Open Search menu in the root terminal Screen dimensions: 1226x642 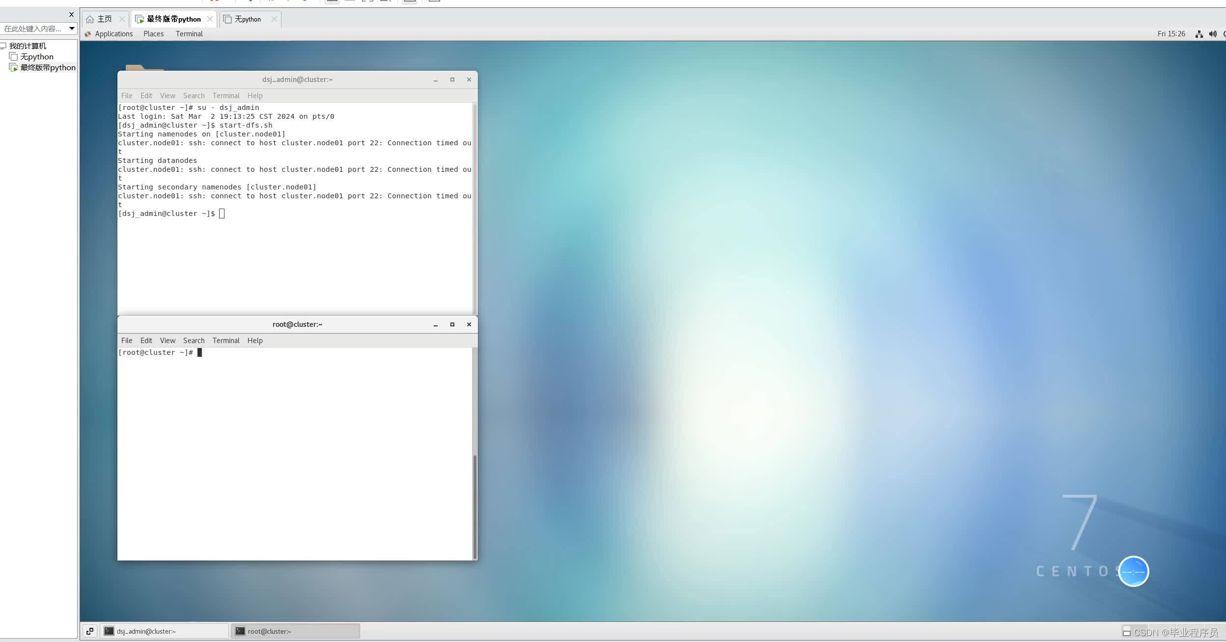(x=194, y=341)
